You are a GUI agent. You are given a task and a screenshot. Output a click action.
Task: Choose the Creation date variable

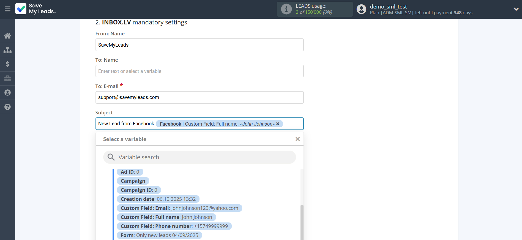[x=158, y=199]
